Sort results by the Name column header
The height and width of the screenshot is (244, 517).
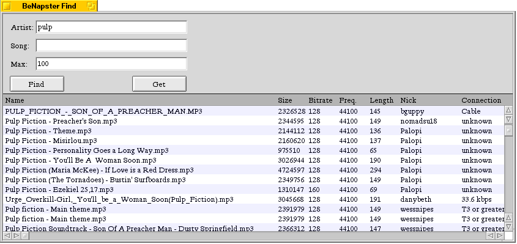(x=15, y=100)
